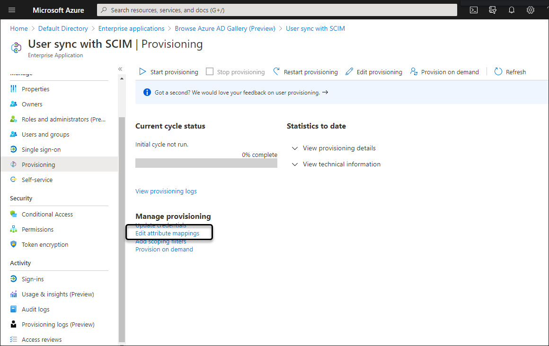Click the search magnifier icon
Viewport: 549px width, 346px height.
(x=104, y=10)
